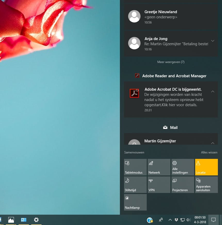
Task: Click Adobe Reader and Acrobat Manager header icon
Action: (137, 75)
